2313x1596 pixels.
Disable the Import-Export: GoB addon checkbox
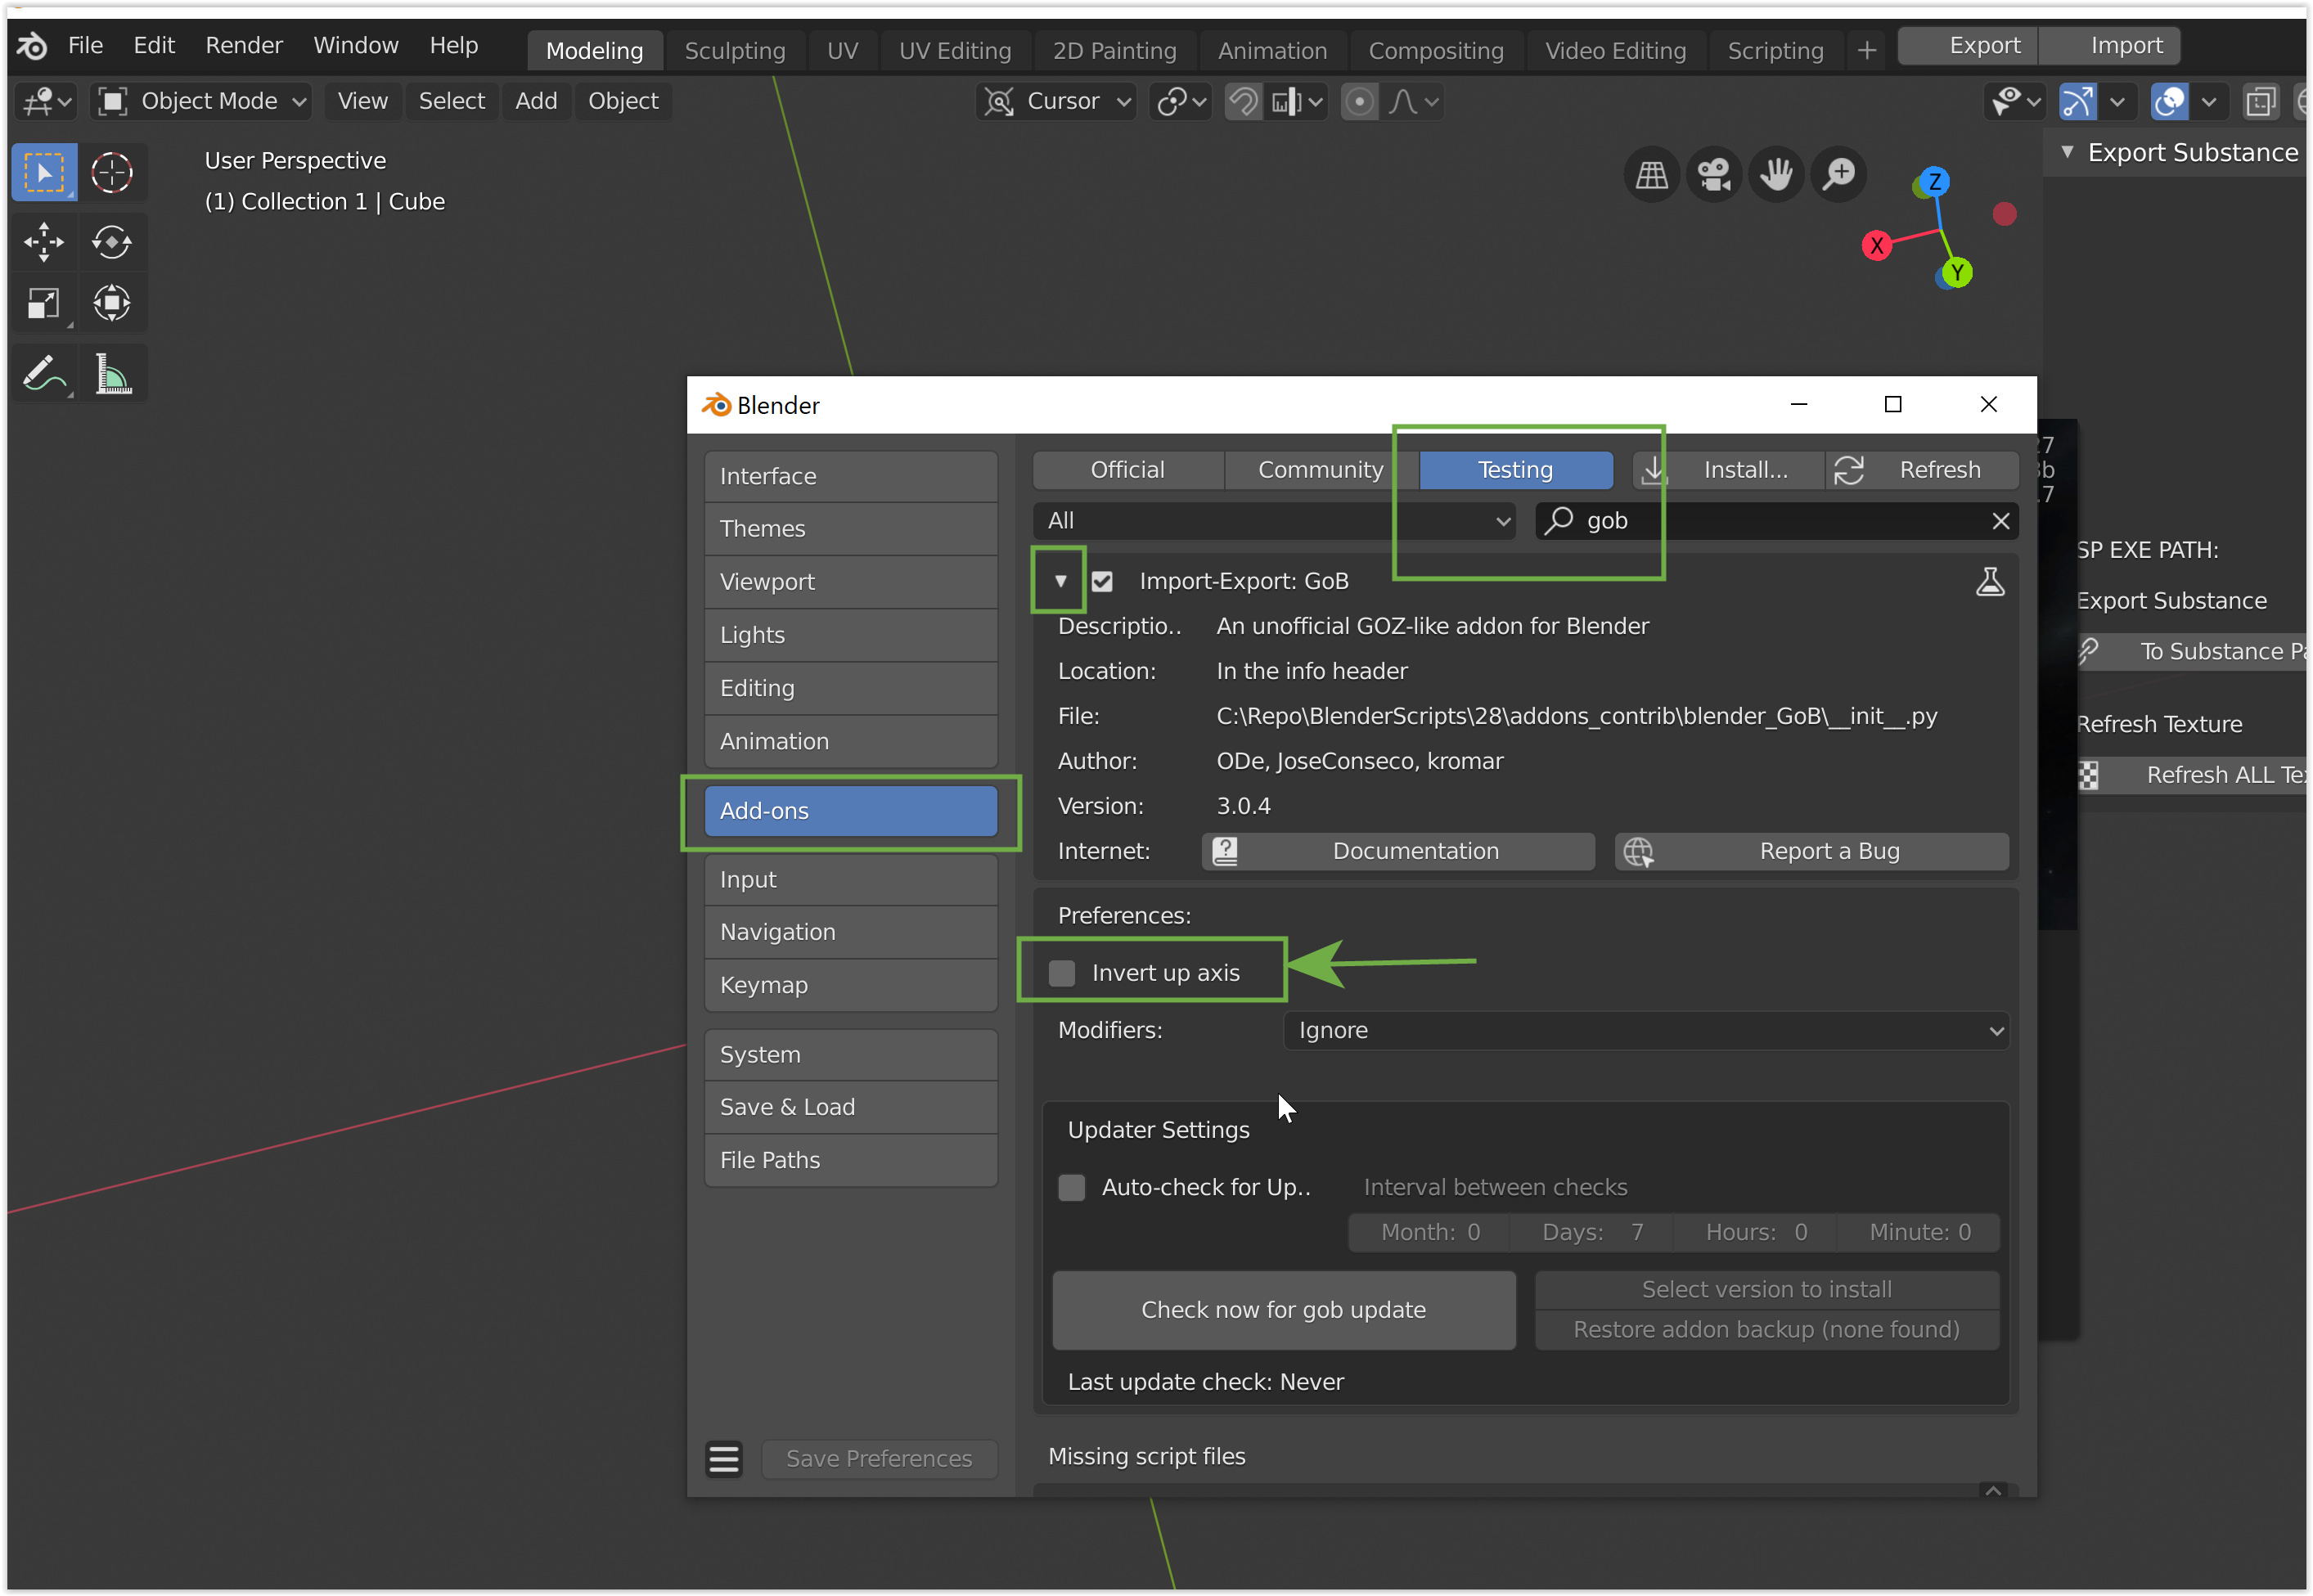tap(1102, 581)
